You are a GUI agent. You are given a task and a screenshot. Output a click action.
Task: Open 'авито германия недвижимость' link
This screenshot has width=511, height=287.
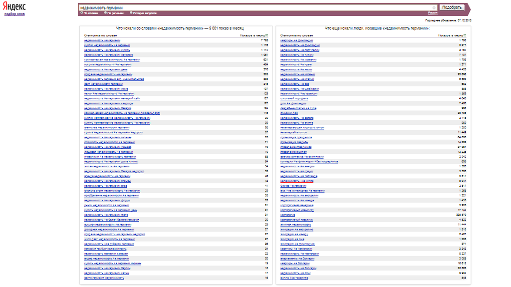tap(104, 278)
